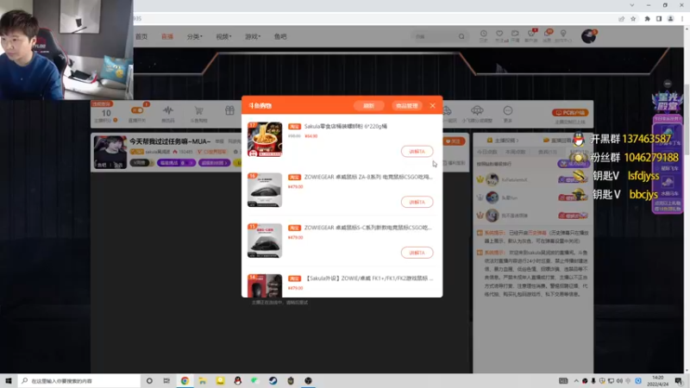Open the ZOWIE FK1+ mouse thumbnail
This screenshot has height=388, width=690.
pyautogui.click(x=265, y=285)
